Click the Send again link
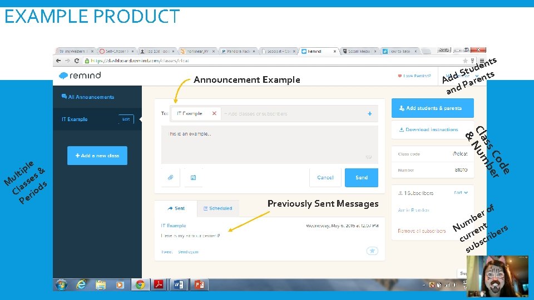534x300 pixels. click(x=188, y=252)
